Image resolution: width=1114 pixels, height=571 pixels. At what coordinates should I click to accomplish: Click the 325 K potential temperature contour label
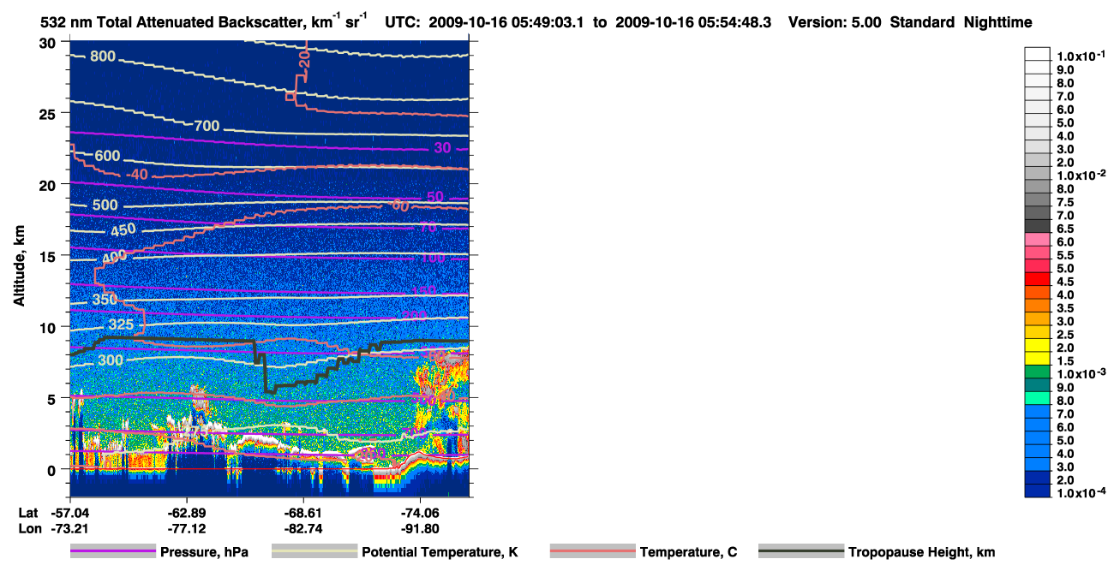(x=121, y=325)
